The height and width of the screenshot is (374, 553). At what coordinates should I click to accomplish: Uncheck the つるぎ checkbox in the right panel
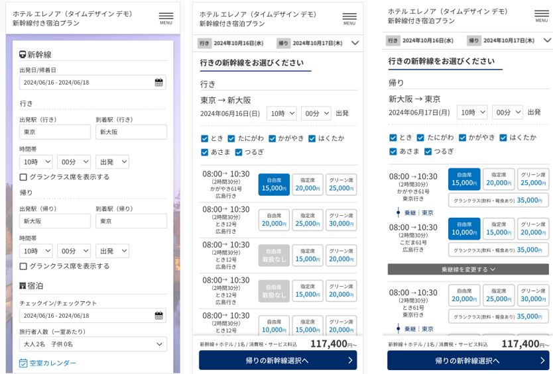428,152
